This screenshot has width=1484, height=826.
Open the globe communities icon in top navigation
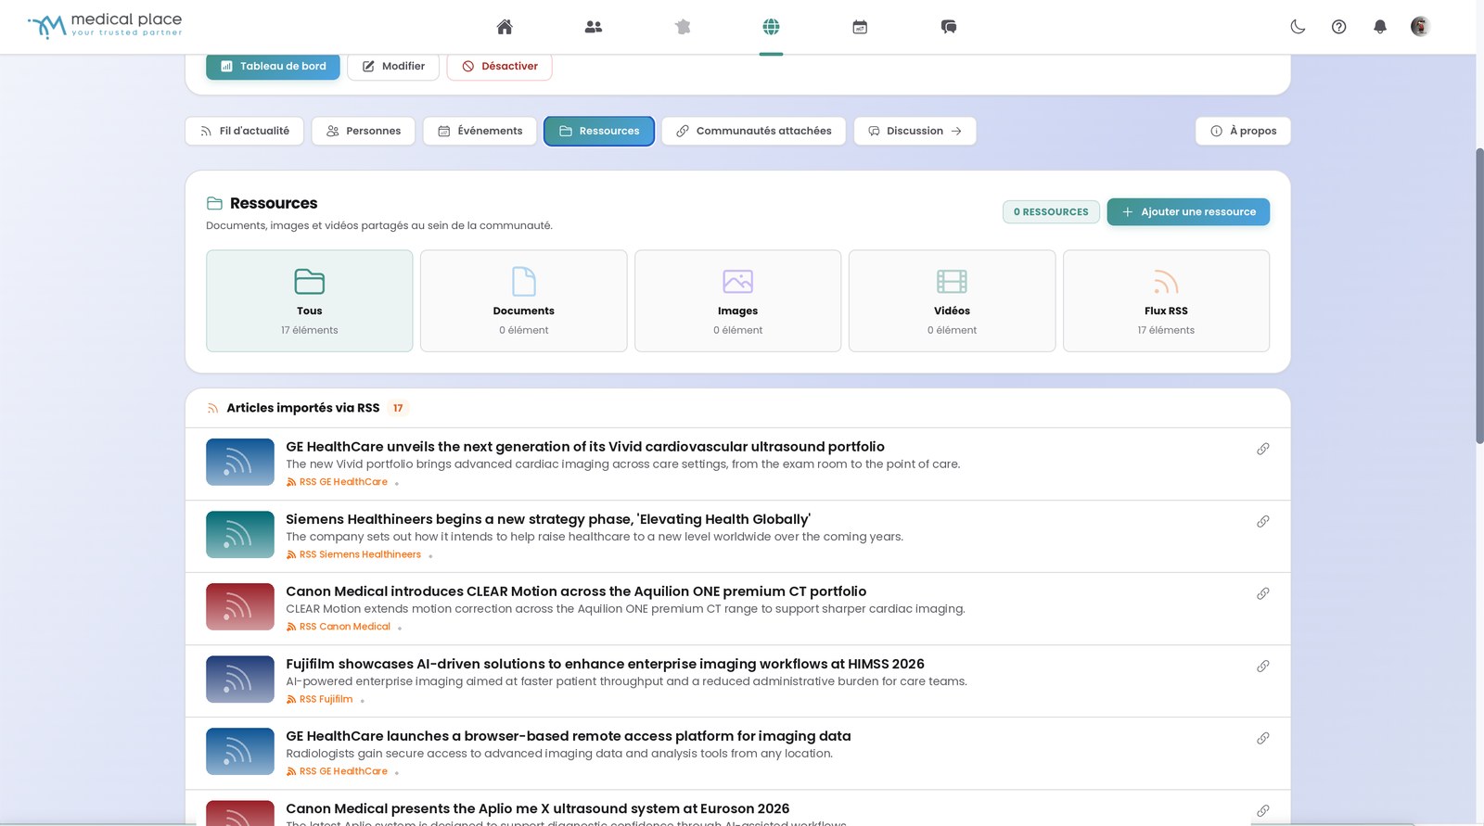click(x=771, y=27)
